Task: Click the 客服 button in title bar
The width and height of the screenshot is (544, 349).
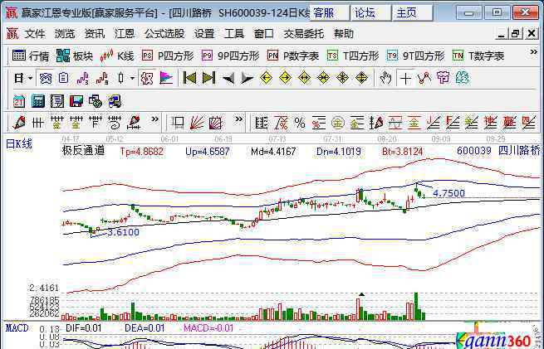Action: pos(329,12)
